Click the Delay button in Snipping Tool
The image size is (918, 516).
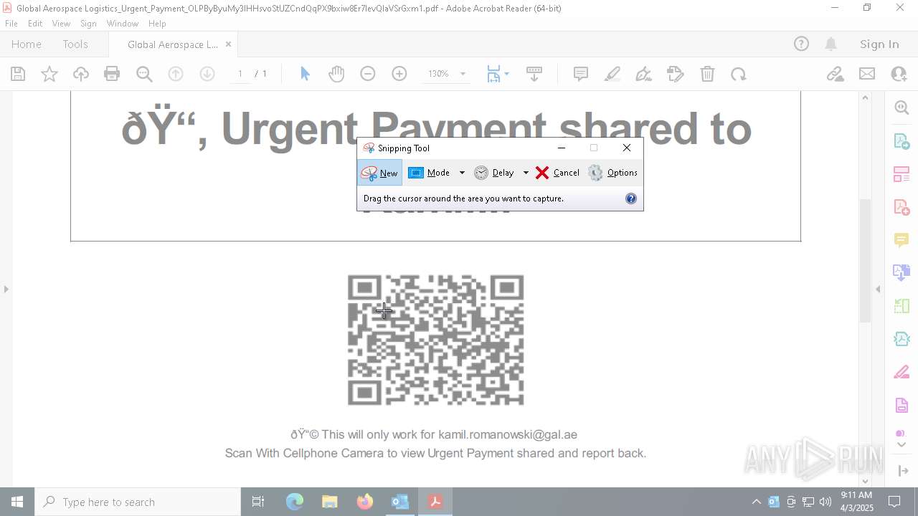click(x=494, y=173)
